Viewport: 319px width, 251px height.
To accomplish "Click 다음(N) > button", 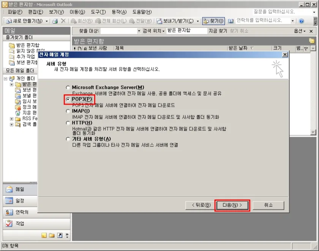I will [232, 205].
